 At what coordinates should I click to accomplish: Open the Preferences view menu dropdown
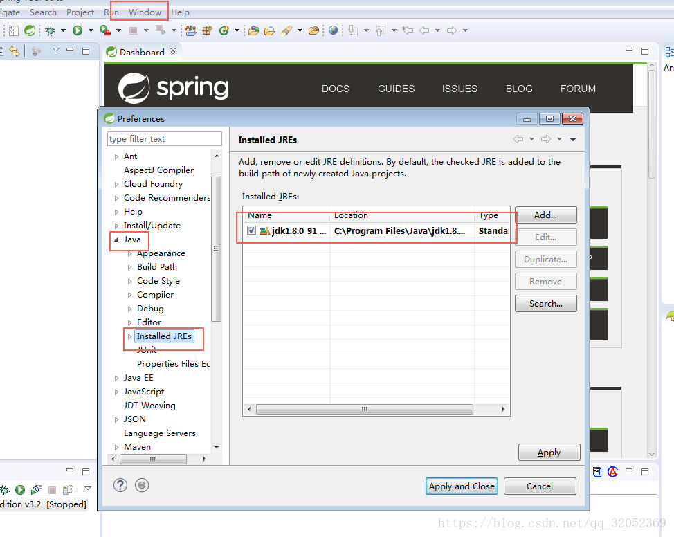573,139
